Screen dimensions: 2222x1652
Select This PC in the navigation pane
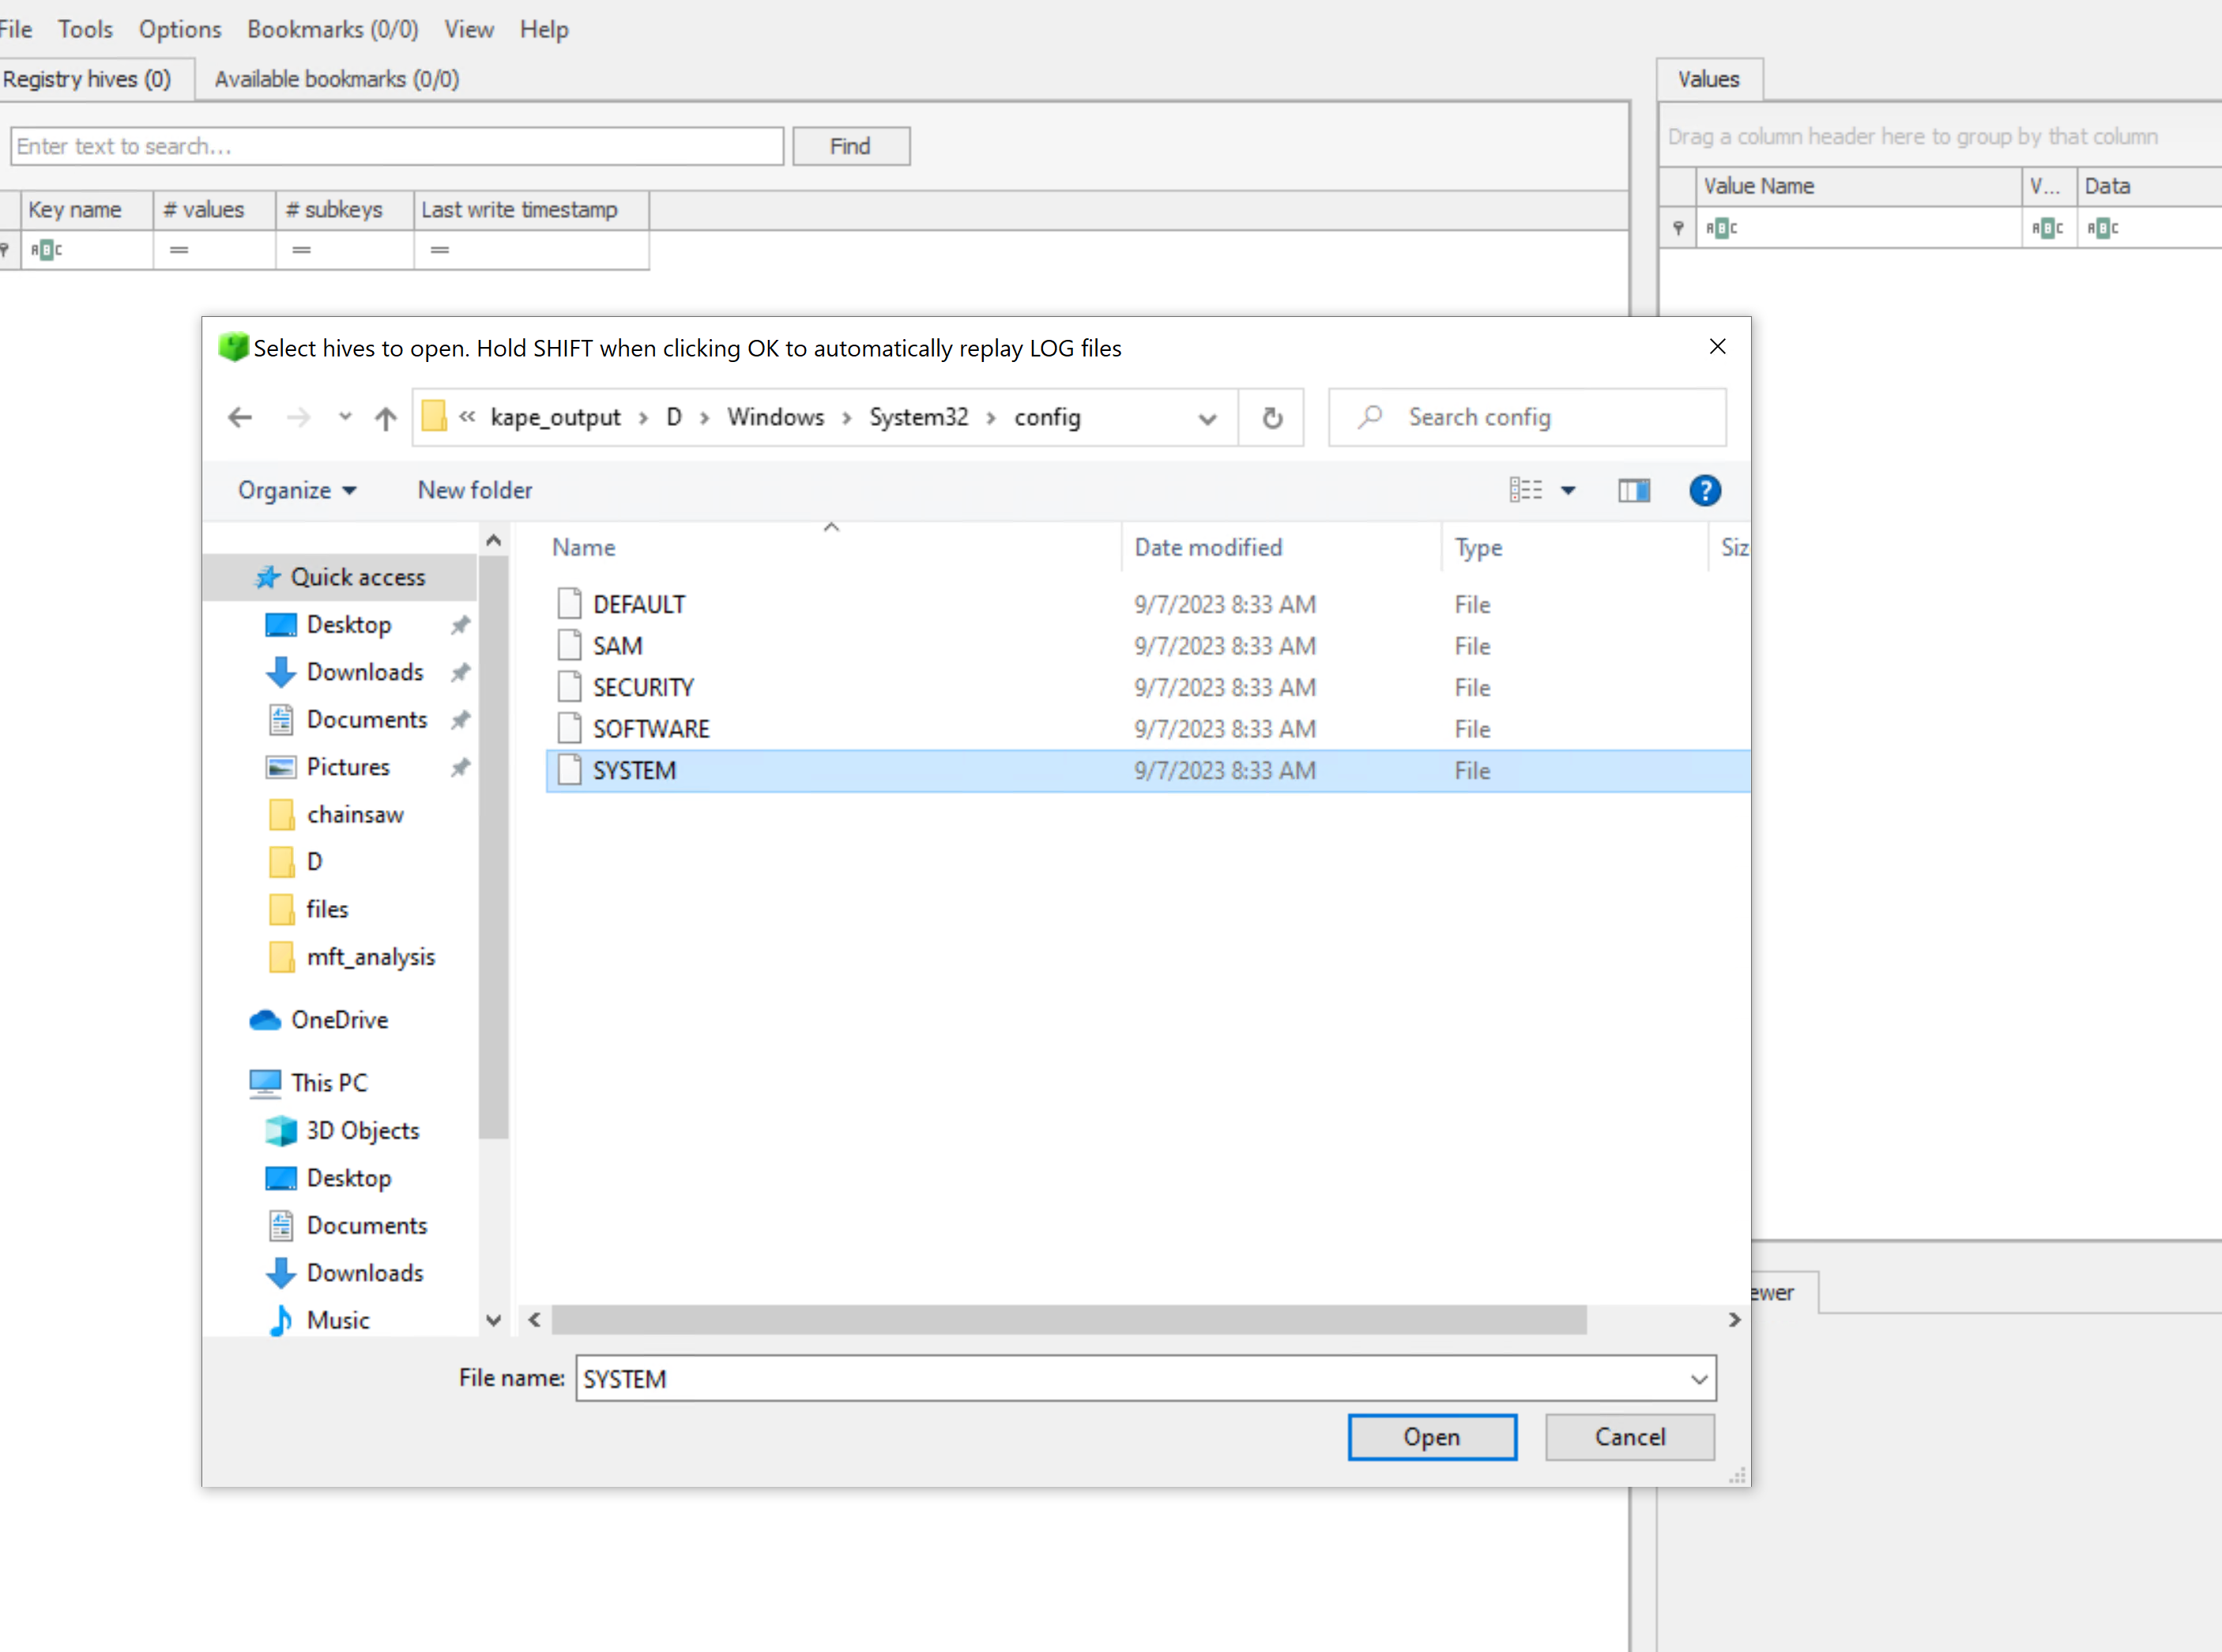click(329, 1083)
